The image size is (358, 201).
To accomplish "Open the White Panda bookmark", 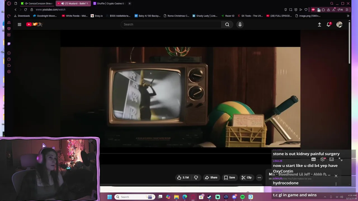I will [x=75, y=16].
